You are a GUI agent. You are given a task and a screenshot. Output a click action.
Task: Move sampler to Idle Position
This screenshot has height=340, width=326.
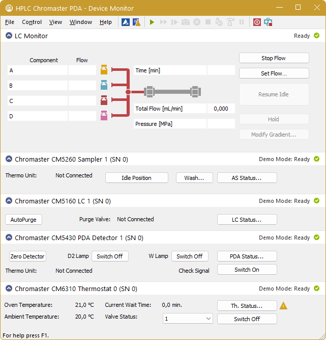click(136, 178)
